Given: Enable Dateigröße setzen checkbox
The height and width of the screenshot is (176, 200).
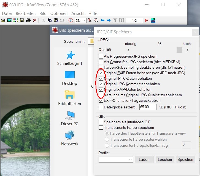Looking at the screenshot, I should (x=101, y=107).
